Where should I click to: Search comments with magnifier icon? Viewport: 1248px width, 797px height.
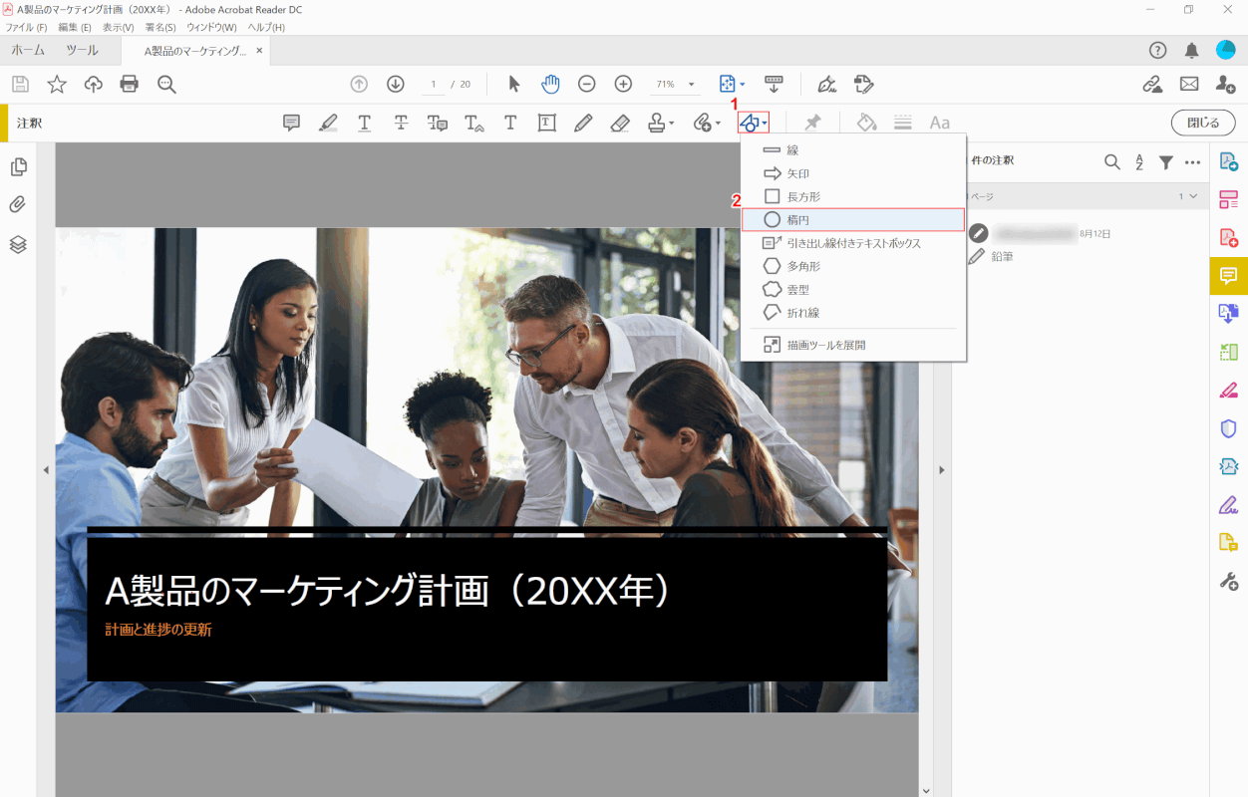[x=1112, y=162]
